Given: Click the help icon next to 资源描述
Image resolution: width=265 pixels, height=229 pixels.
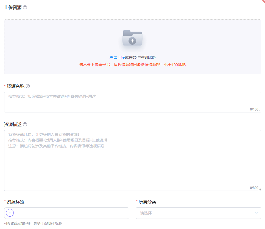Looking at the screenshot, I should click(x=25, y=124).
